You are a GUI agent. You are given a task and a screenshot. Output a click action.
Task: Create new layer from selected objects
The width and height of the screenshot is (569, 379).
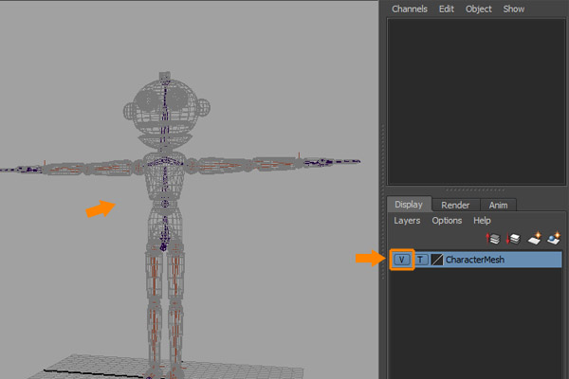[554, 240]
